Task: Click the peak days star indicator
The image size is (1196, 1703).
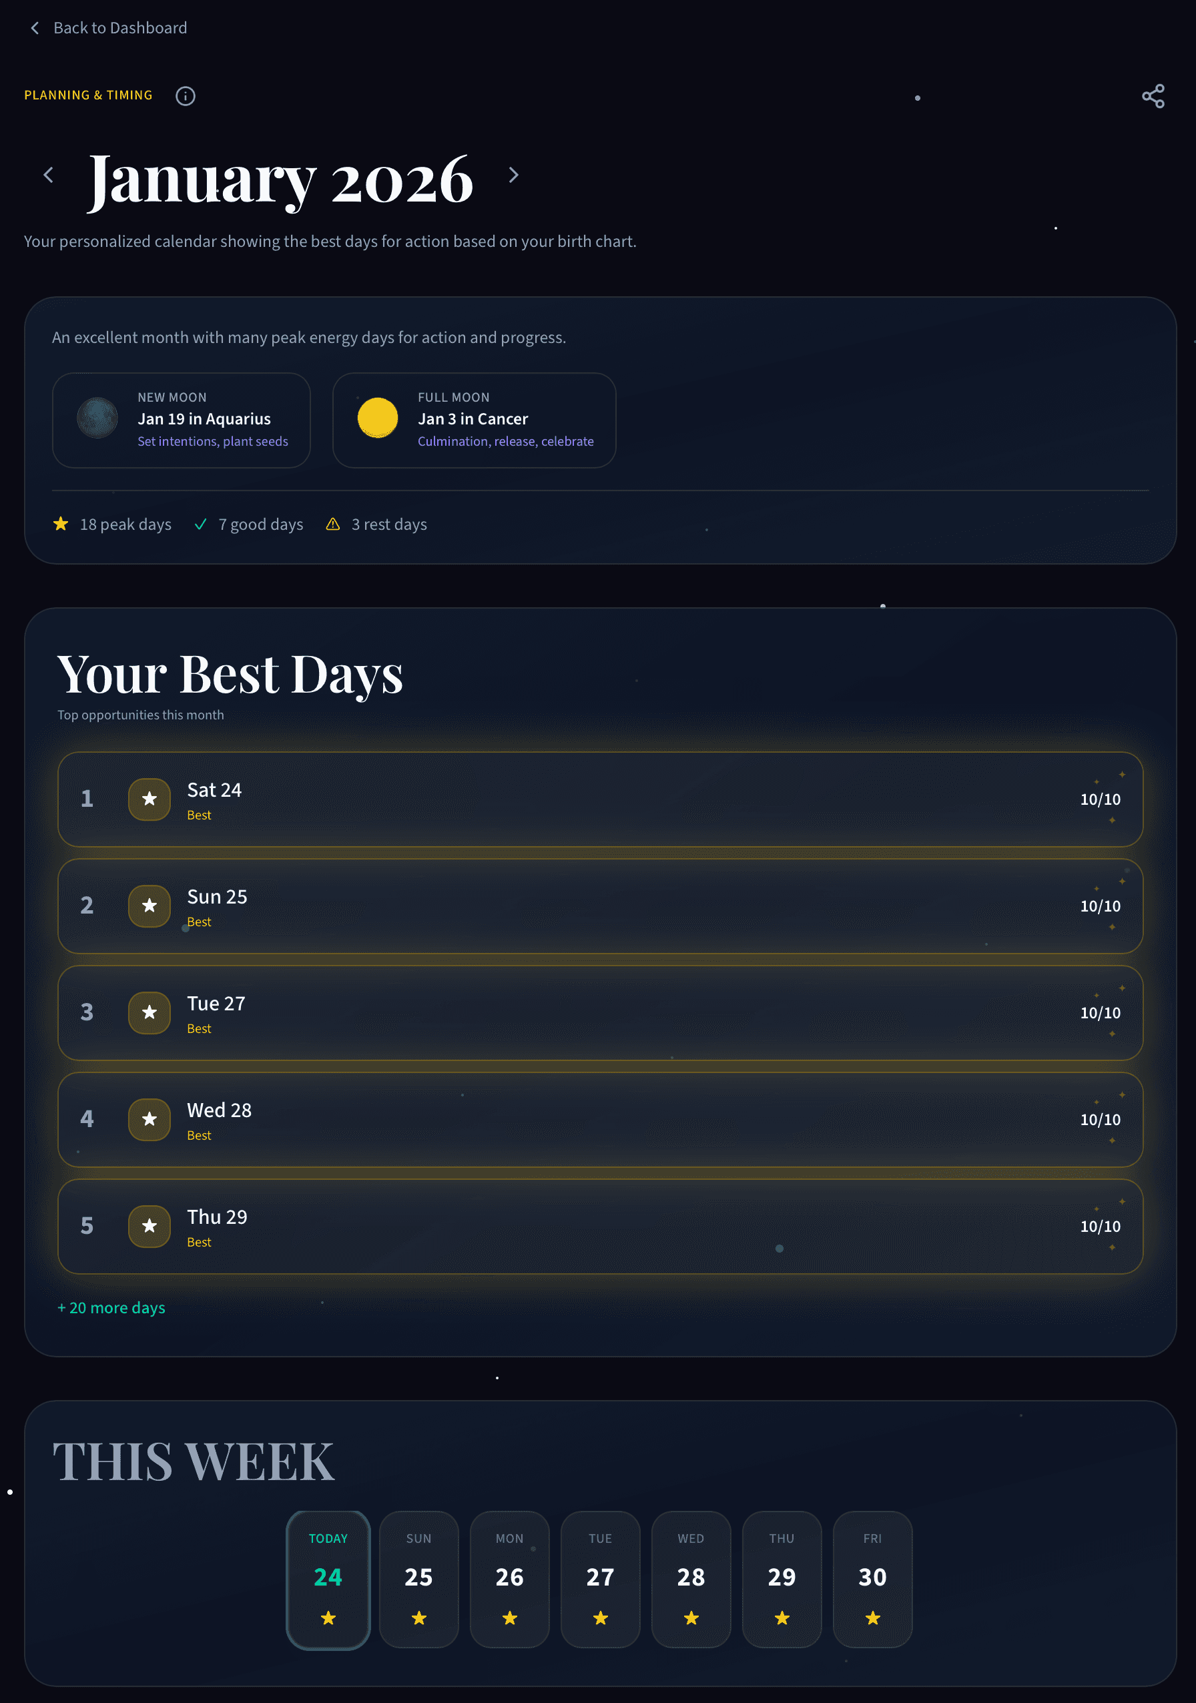Action: point(61,524)
